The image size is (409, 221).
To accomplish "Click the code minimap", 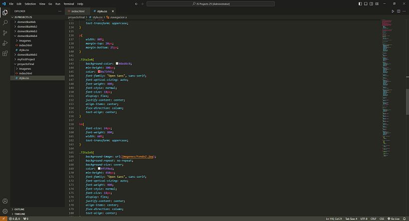I will coord(387,89).
